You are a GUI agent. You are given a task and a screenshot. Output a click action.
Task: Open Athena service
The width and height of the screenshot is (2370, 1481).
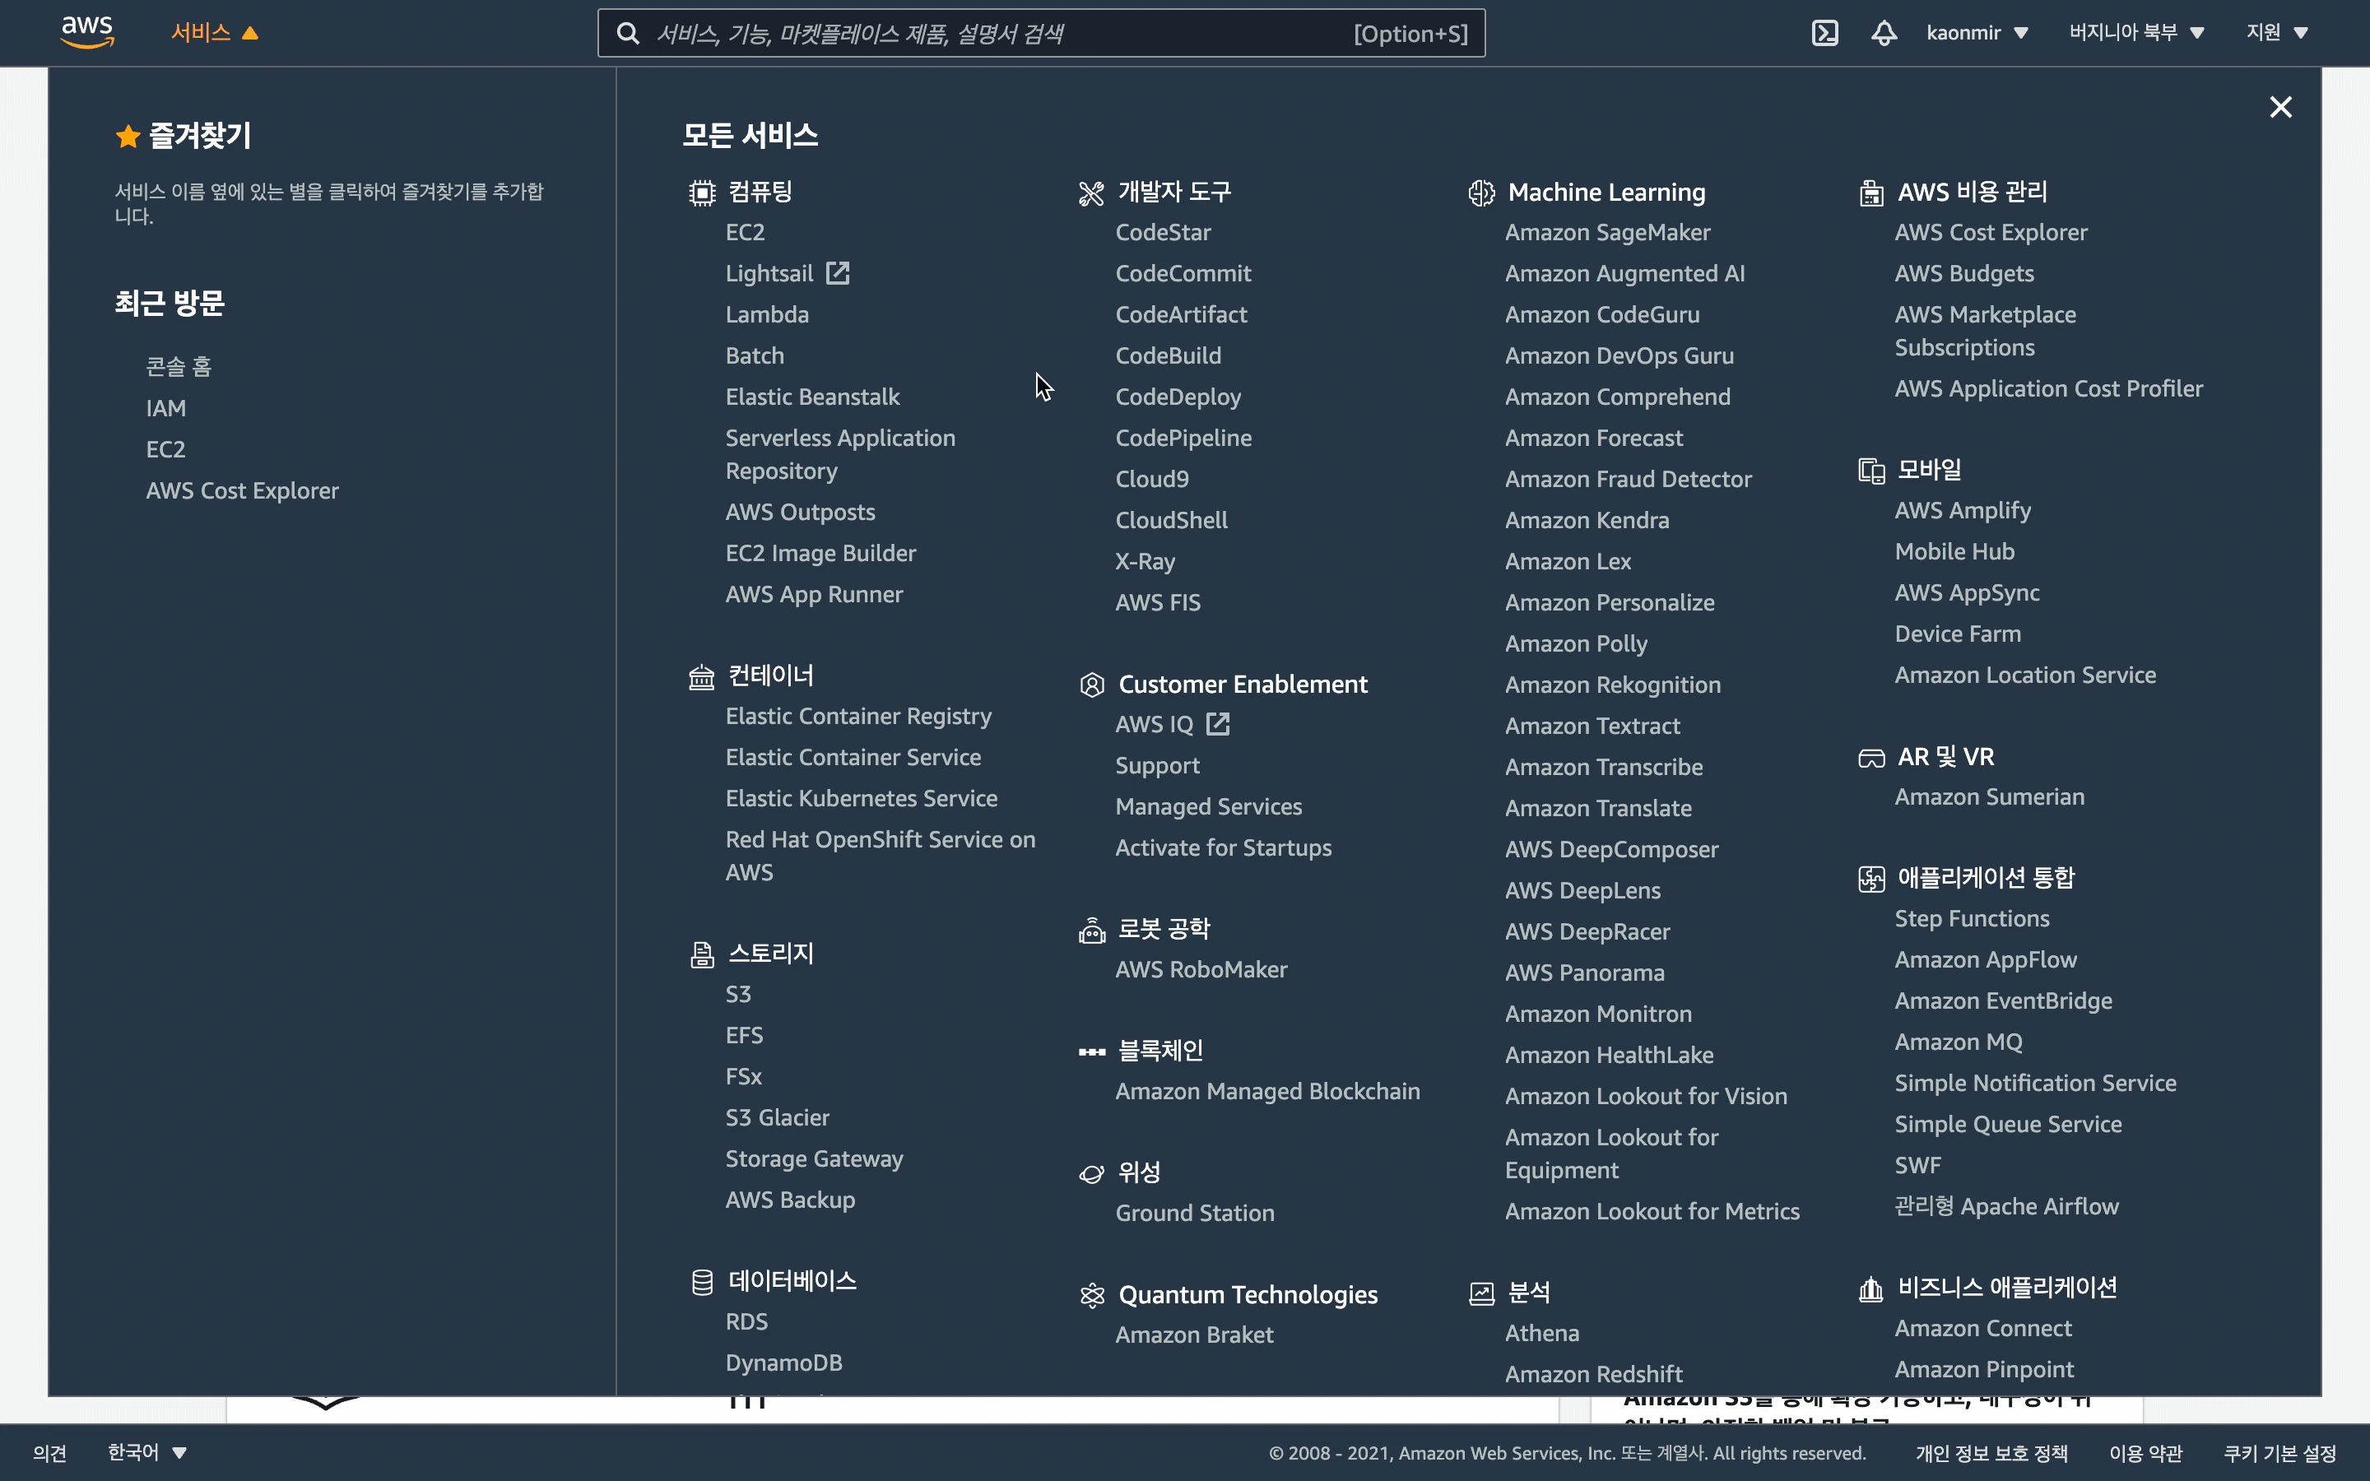(1541, 1332)
